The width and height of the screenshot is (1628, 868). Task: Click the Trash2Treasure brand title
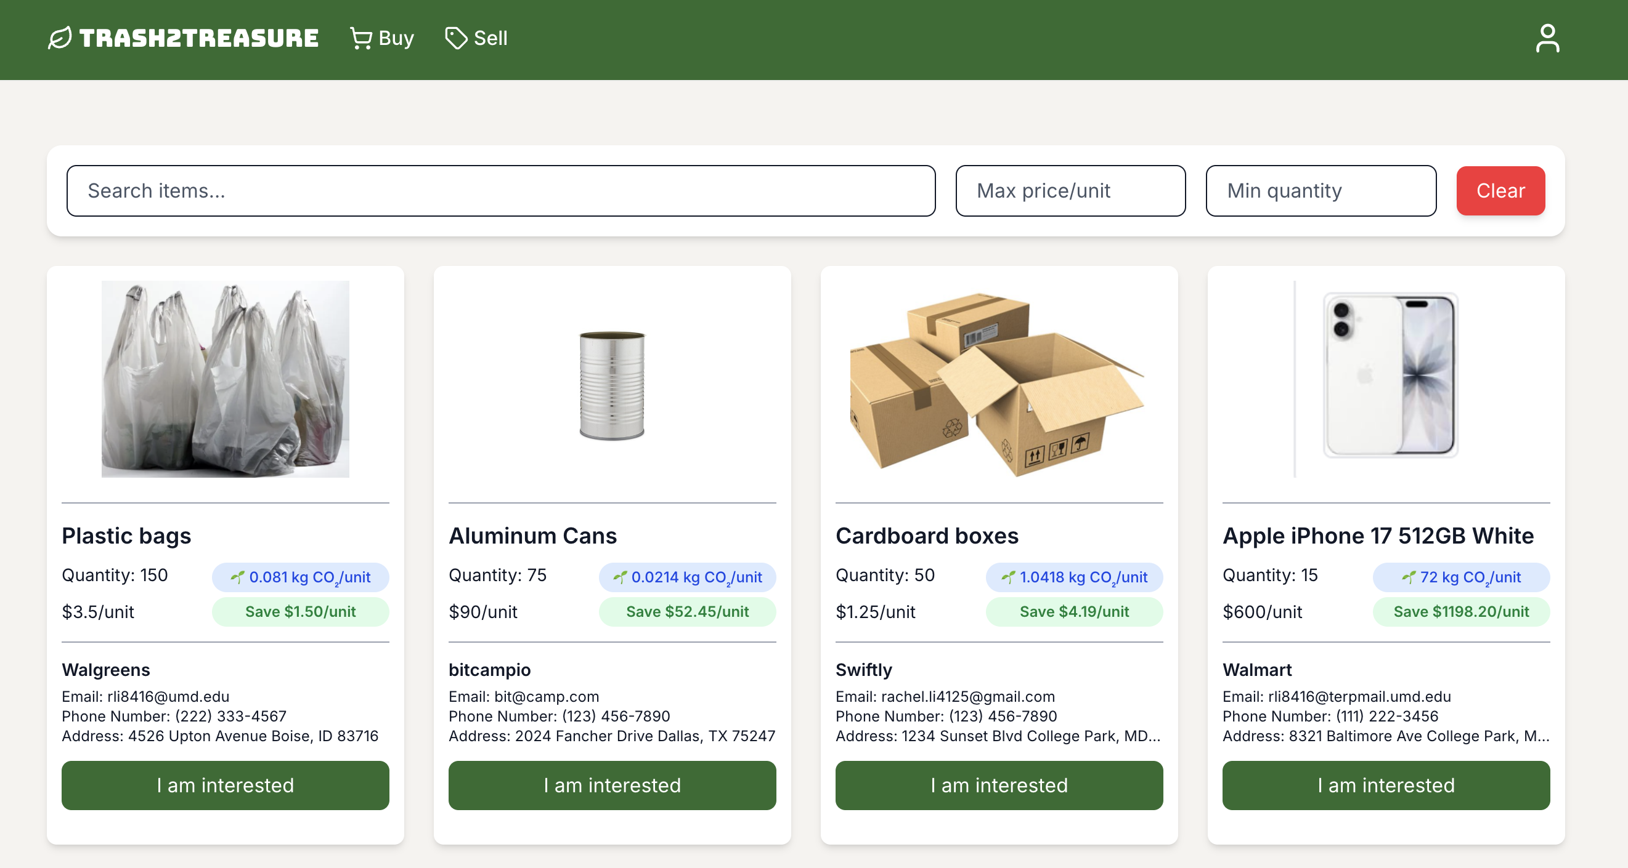198,38
